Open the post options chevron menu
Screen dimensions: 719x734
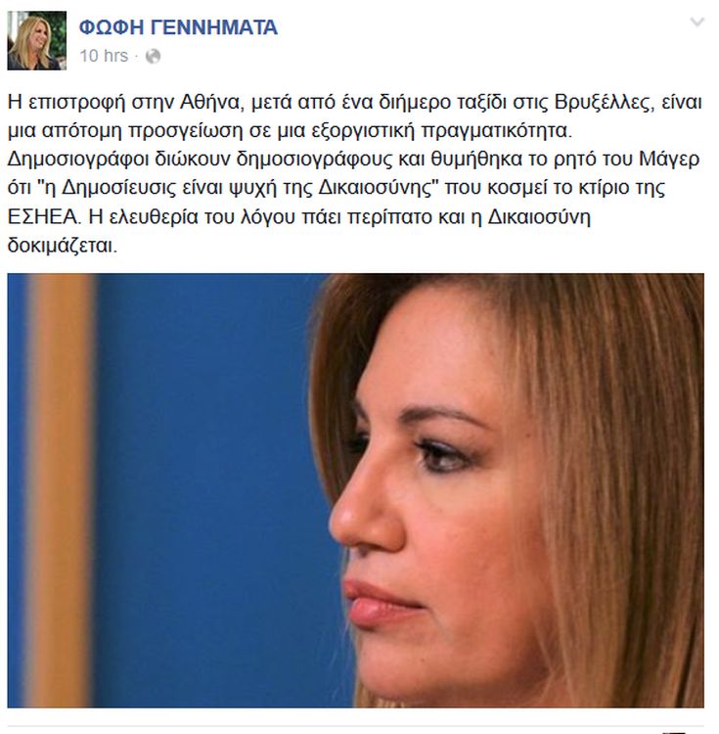click(697, 22)
